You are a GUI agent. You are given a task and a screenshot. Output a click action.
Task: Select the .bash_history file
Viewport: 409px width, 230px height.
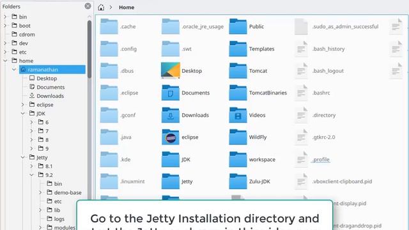328,49
